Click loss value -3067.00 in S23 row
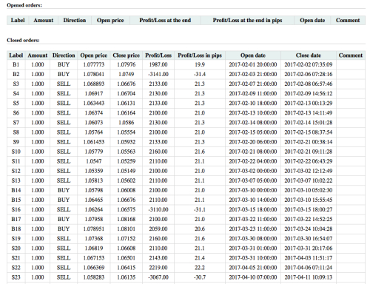The width and height of the screenshot is (370, 284). click(158, 277)
